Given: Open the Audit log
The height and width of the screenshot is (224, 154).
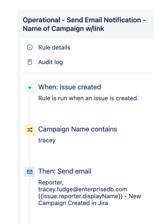Looking at the screenshot, I should point(50,62).
